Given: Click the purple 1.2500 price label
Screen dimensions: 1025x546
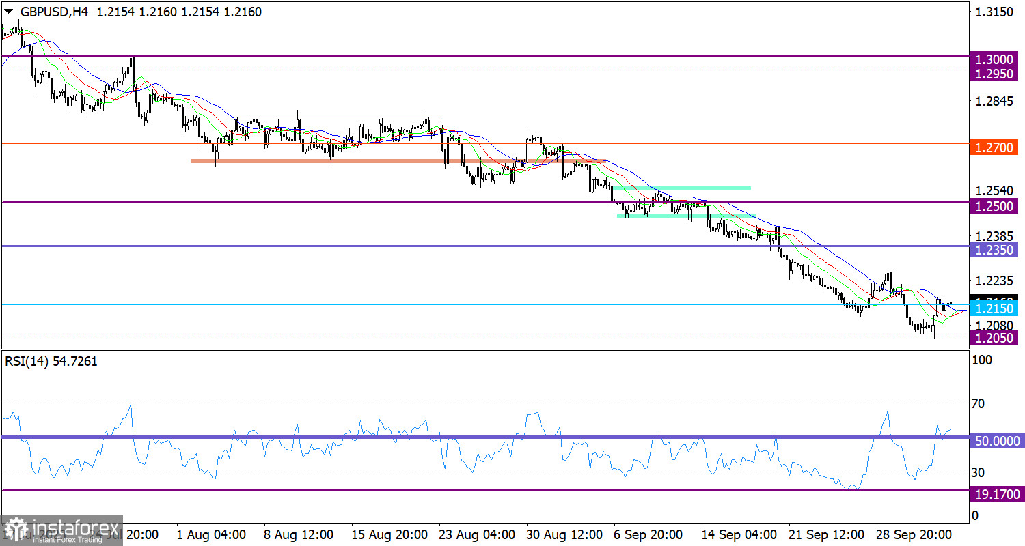Looking at the screenshot, I should 994,206.
